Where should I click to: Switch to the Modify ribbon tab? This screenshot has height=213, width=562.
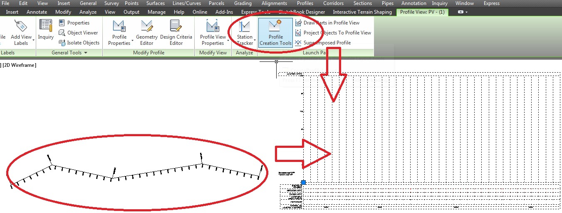click(63, 12)
